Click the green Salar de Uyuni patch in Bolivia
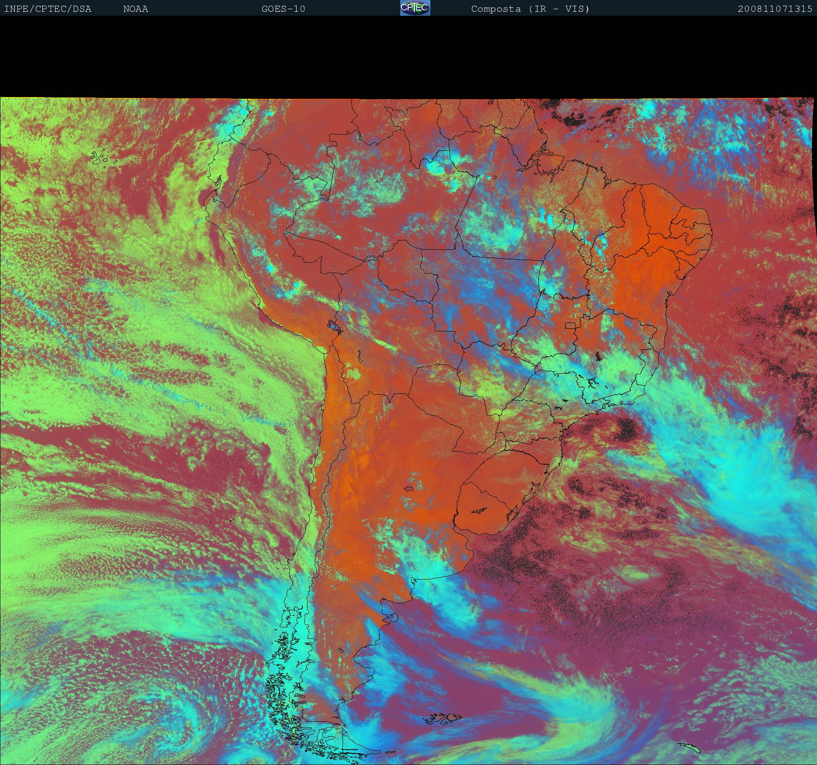 pos(354,374)
